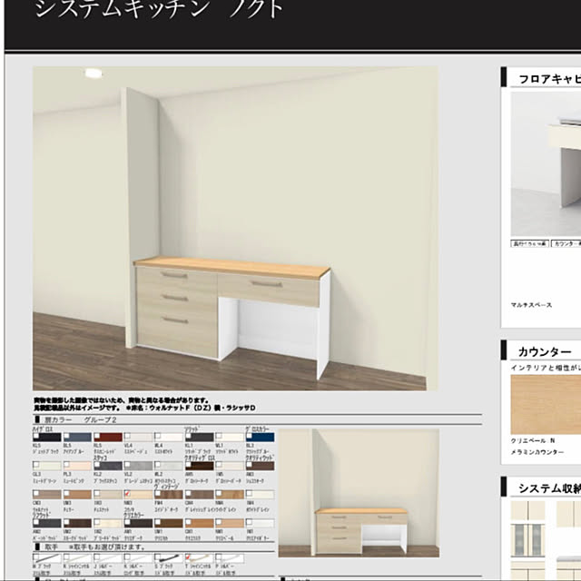The width and height of the screenshot is (581, 581).
Task: Choose the AW5 dark brown oak swatch
Action: point(200,466)
